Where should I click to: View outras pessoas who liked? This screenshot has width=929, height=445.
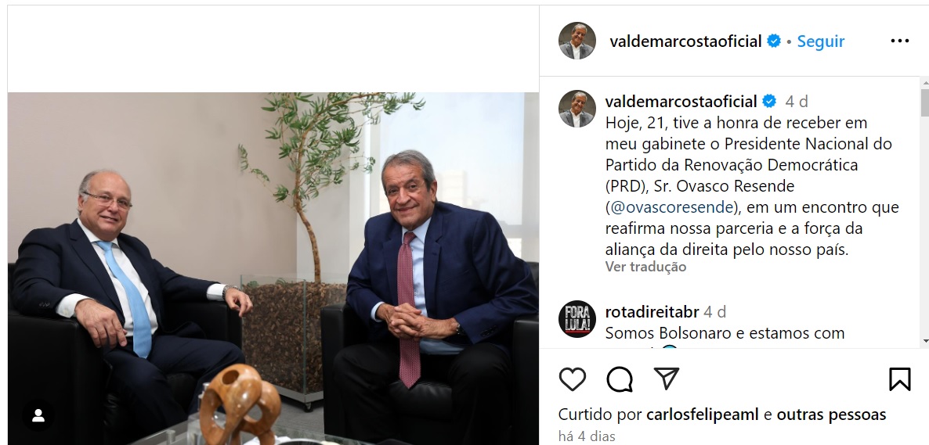[831, 414]
